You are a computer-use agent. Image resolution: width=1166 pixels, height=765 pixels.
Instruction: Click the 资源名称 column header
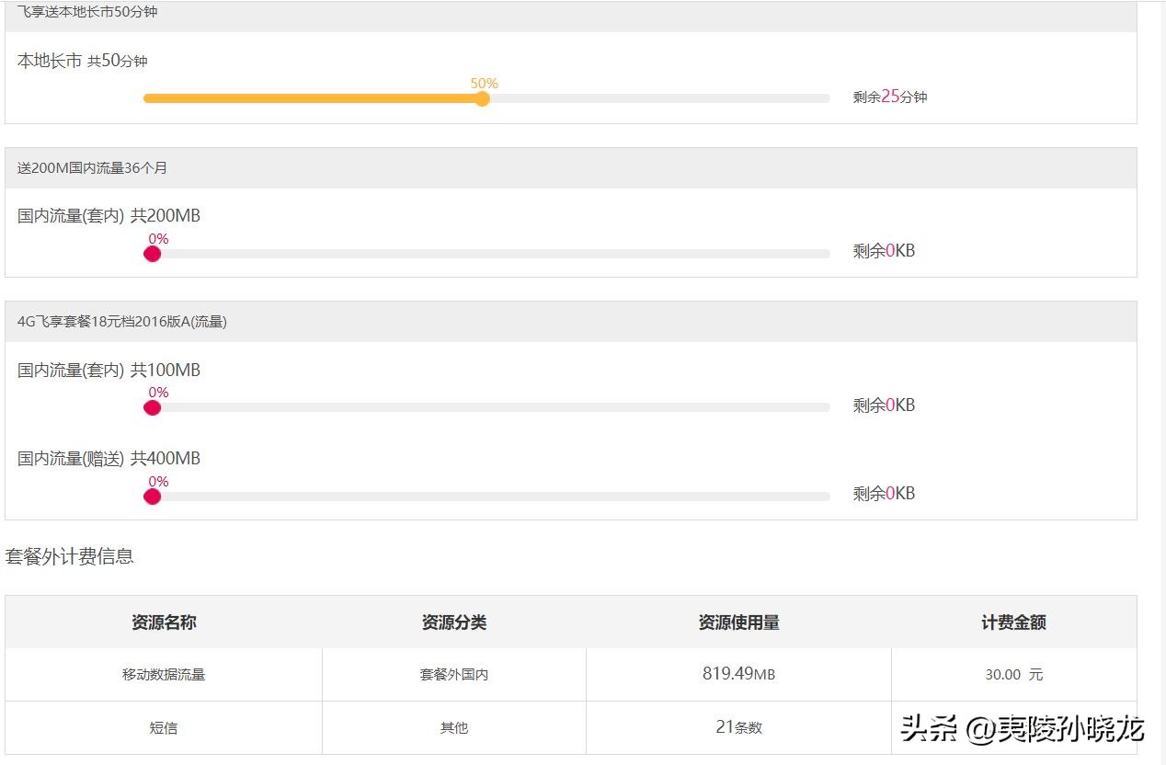click(163, 622)
